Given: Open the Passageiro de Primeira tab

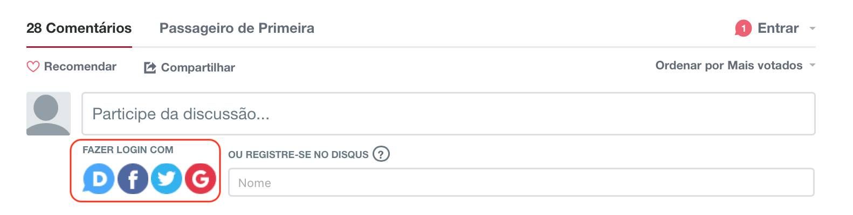Looking at the screenshot, I should (x=237, y=28).
